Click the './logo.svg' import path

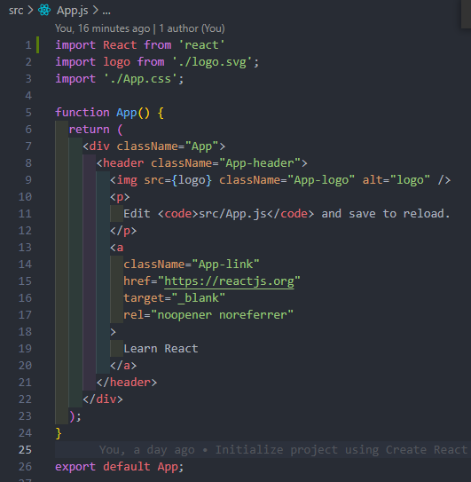213,62
